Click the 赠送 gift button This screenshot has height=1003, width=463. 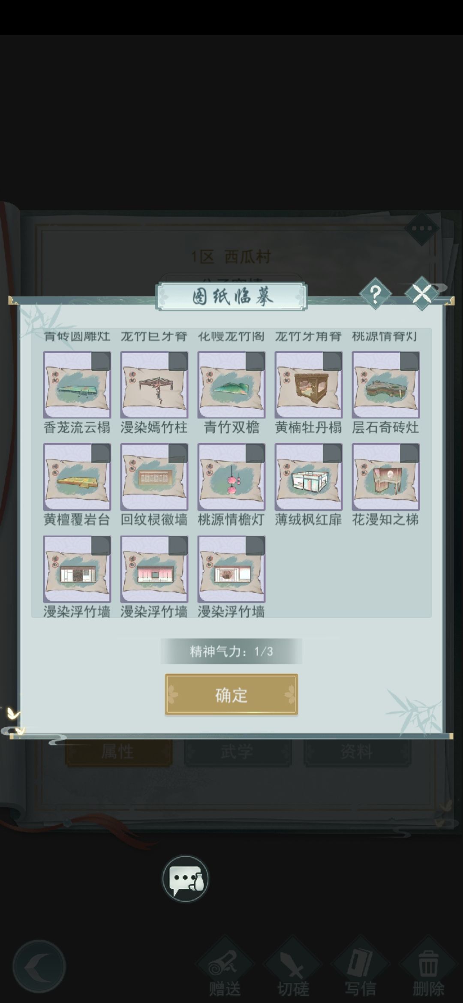click(x=225, y=969)
